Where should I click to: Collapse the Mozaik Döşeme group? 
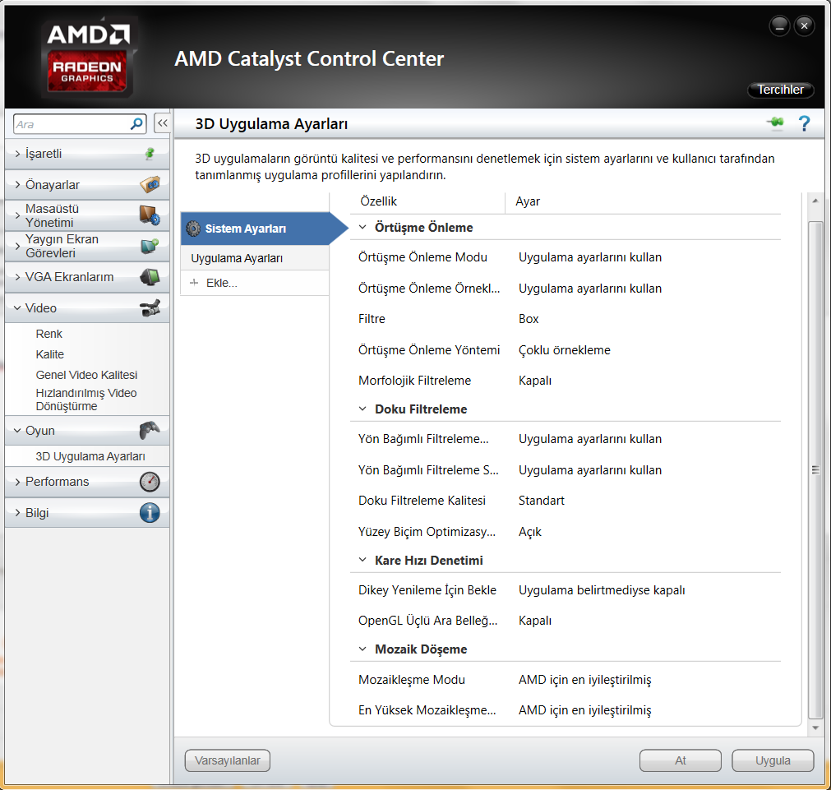[362, 649]
